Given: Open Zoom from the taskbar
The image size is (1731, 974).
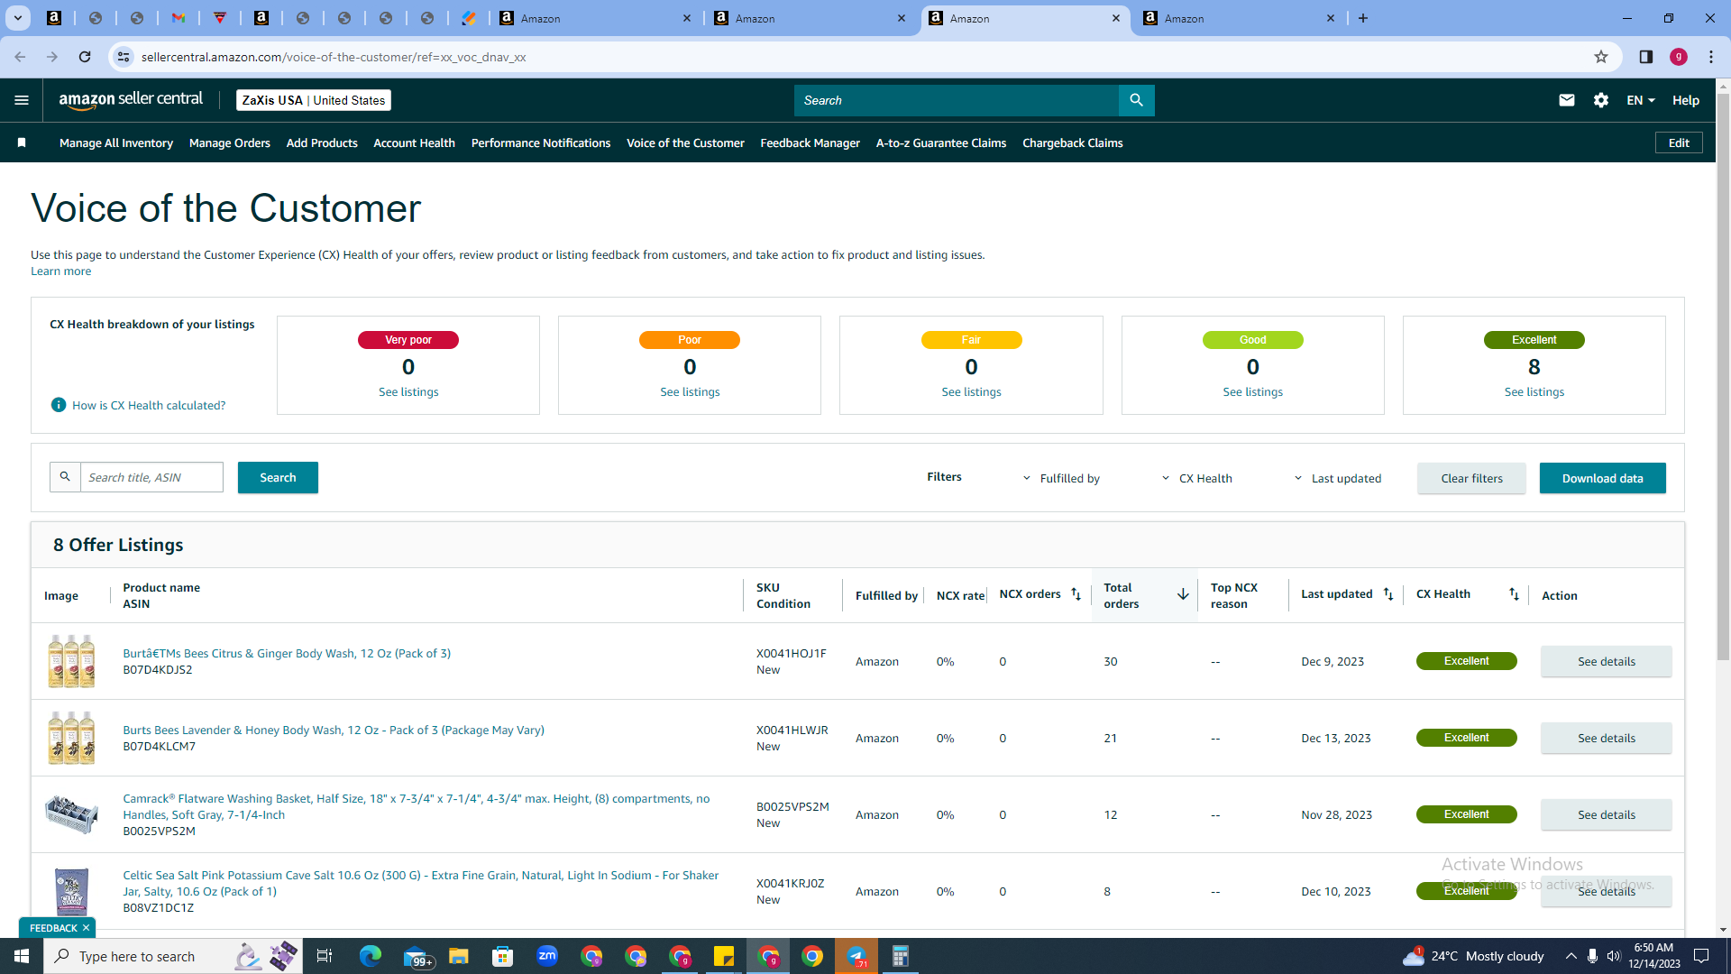Looking at the screenshot, I should coord(547,956).
